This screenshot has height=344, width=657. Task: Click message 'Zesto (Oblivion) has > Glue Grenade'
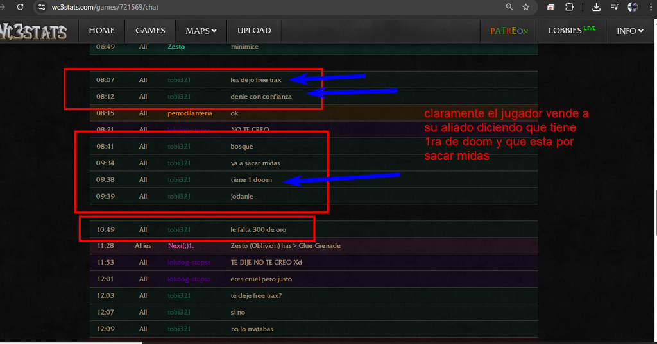click(286, 245)
